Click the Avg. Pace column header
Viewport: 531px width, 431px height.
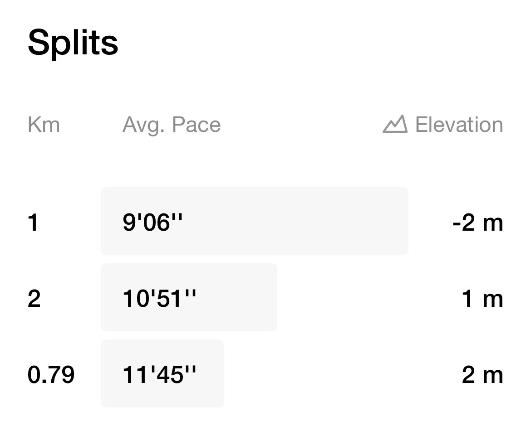pos(172,126)
